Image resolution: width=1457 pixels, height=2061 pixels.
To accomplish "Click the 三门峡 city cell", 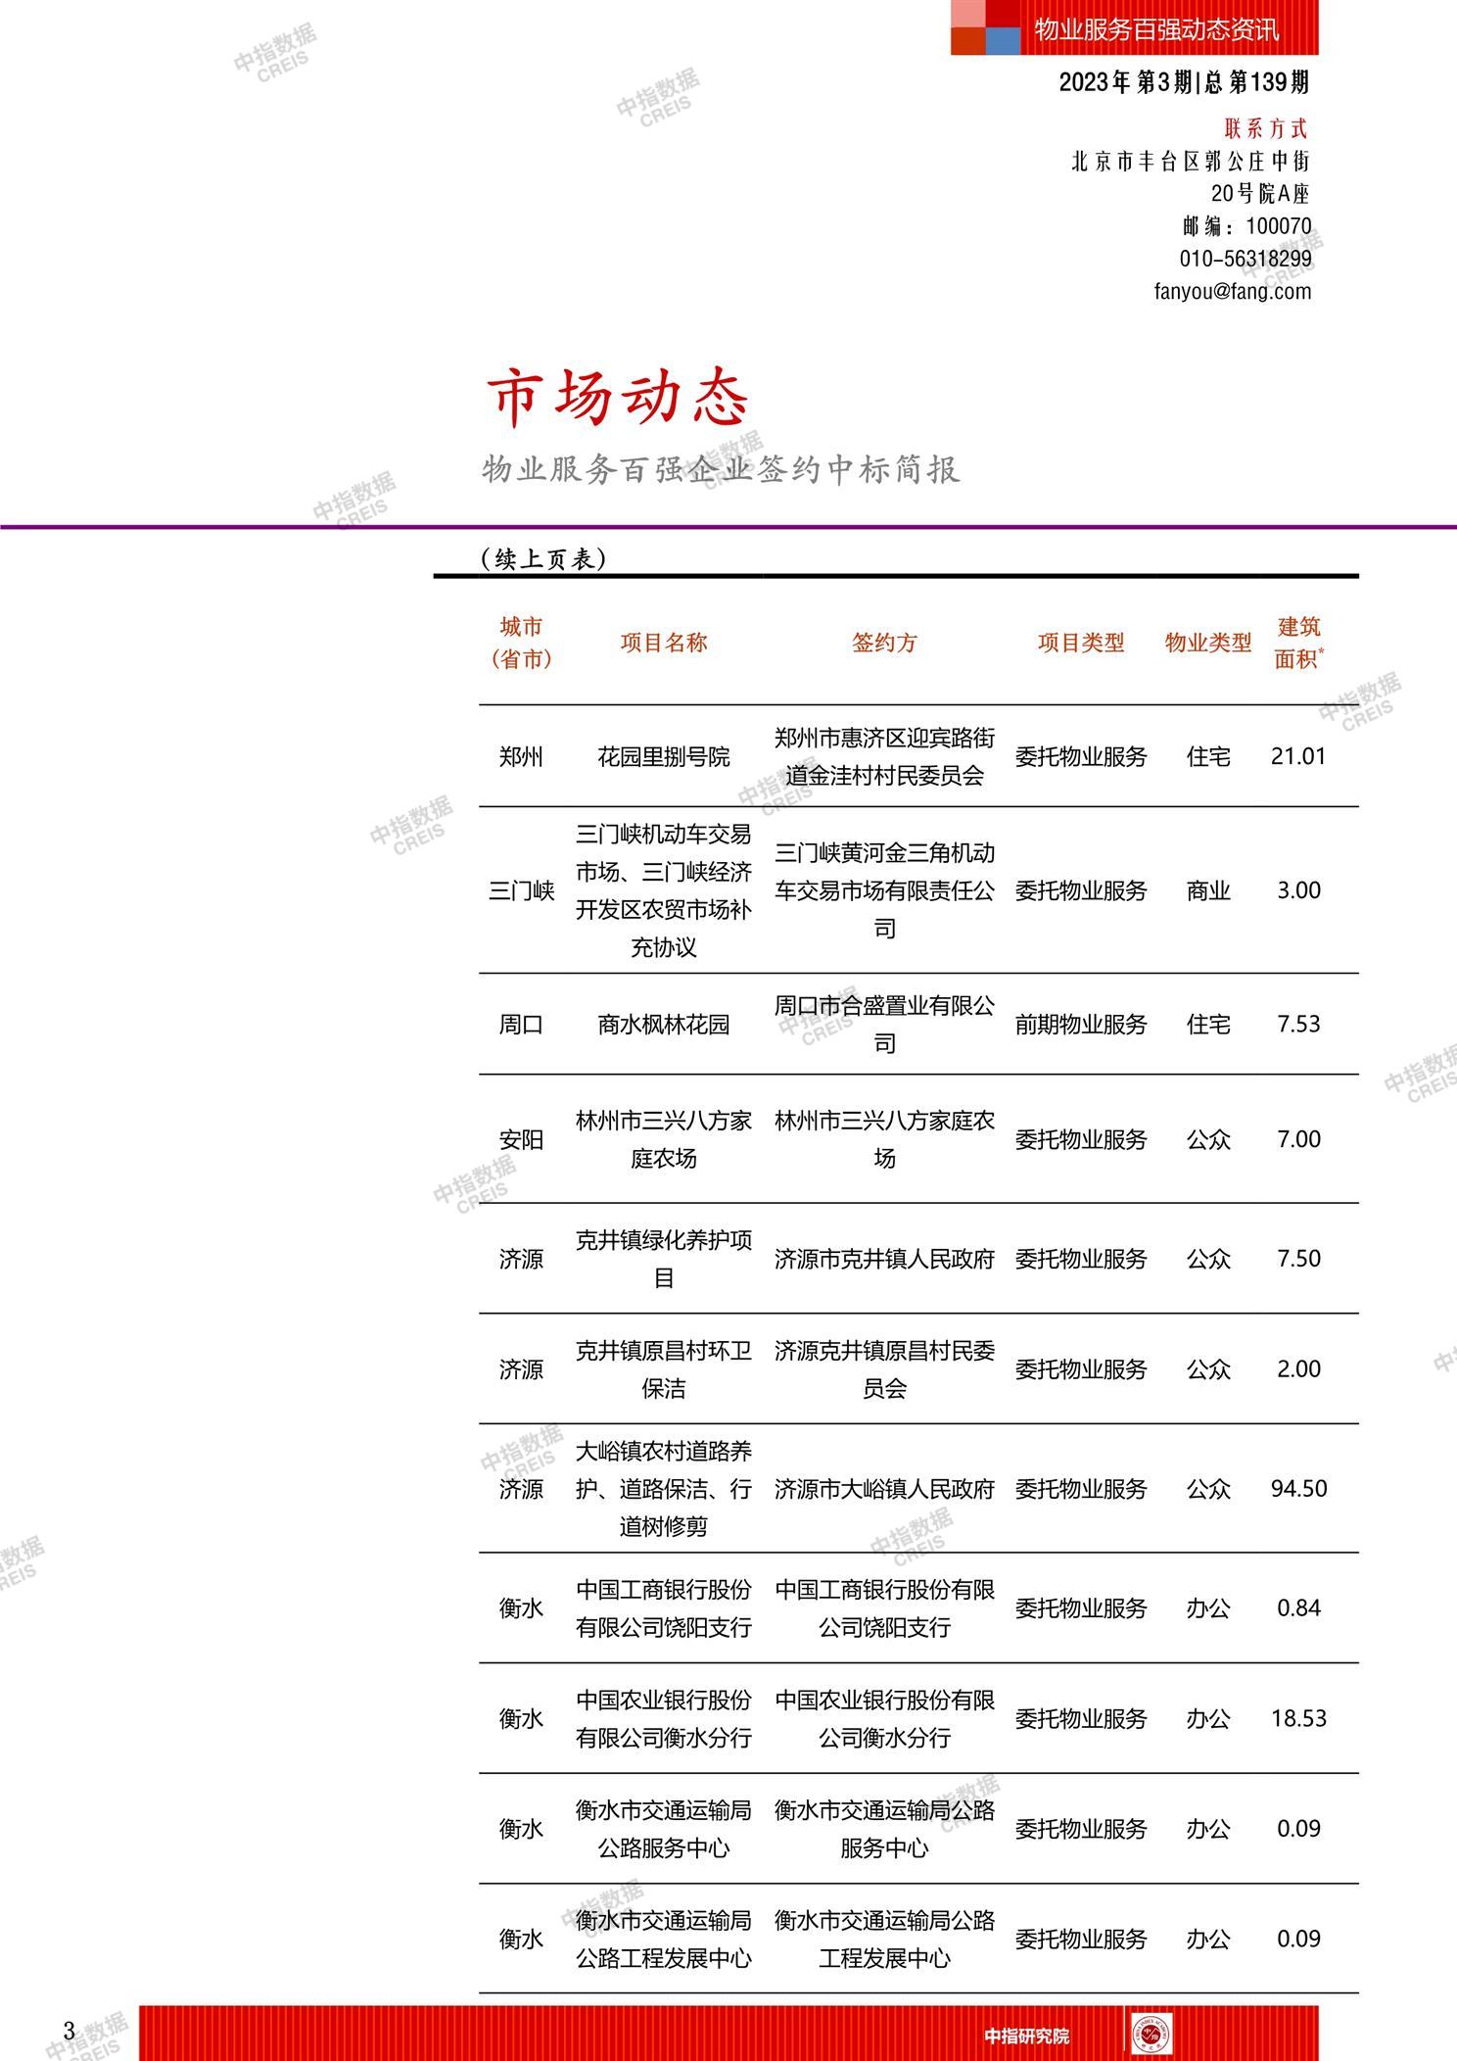I will (521, 890).
